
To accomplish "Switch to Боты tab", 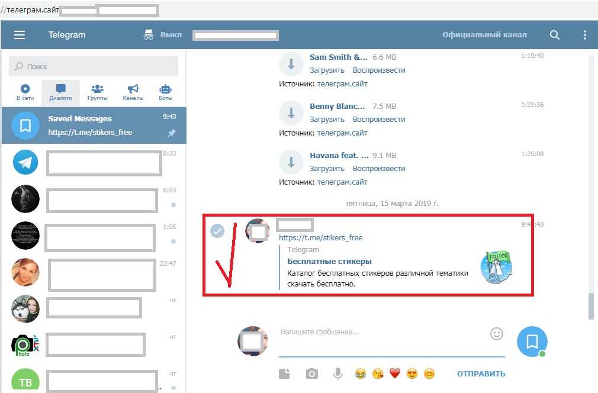I will tap(166, 93).
